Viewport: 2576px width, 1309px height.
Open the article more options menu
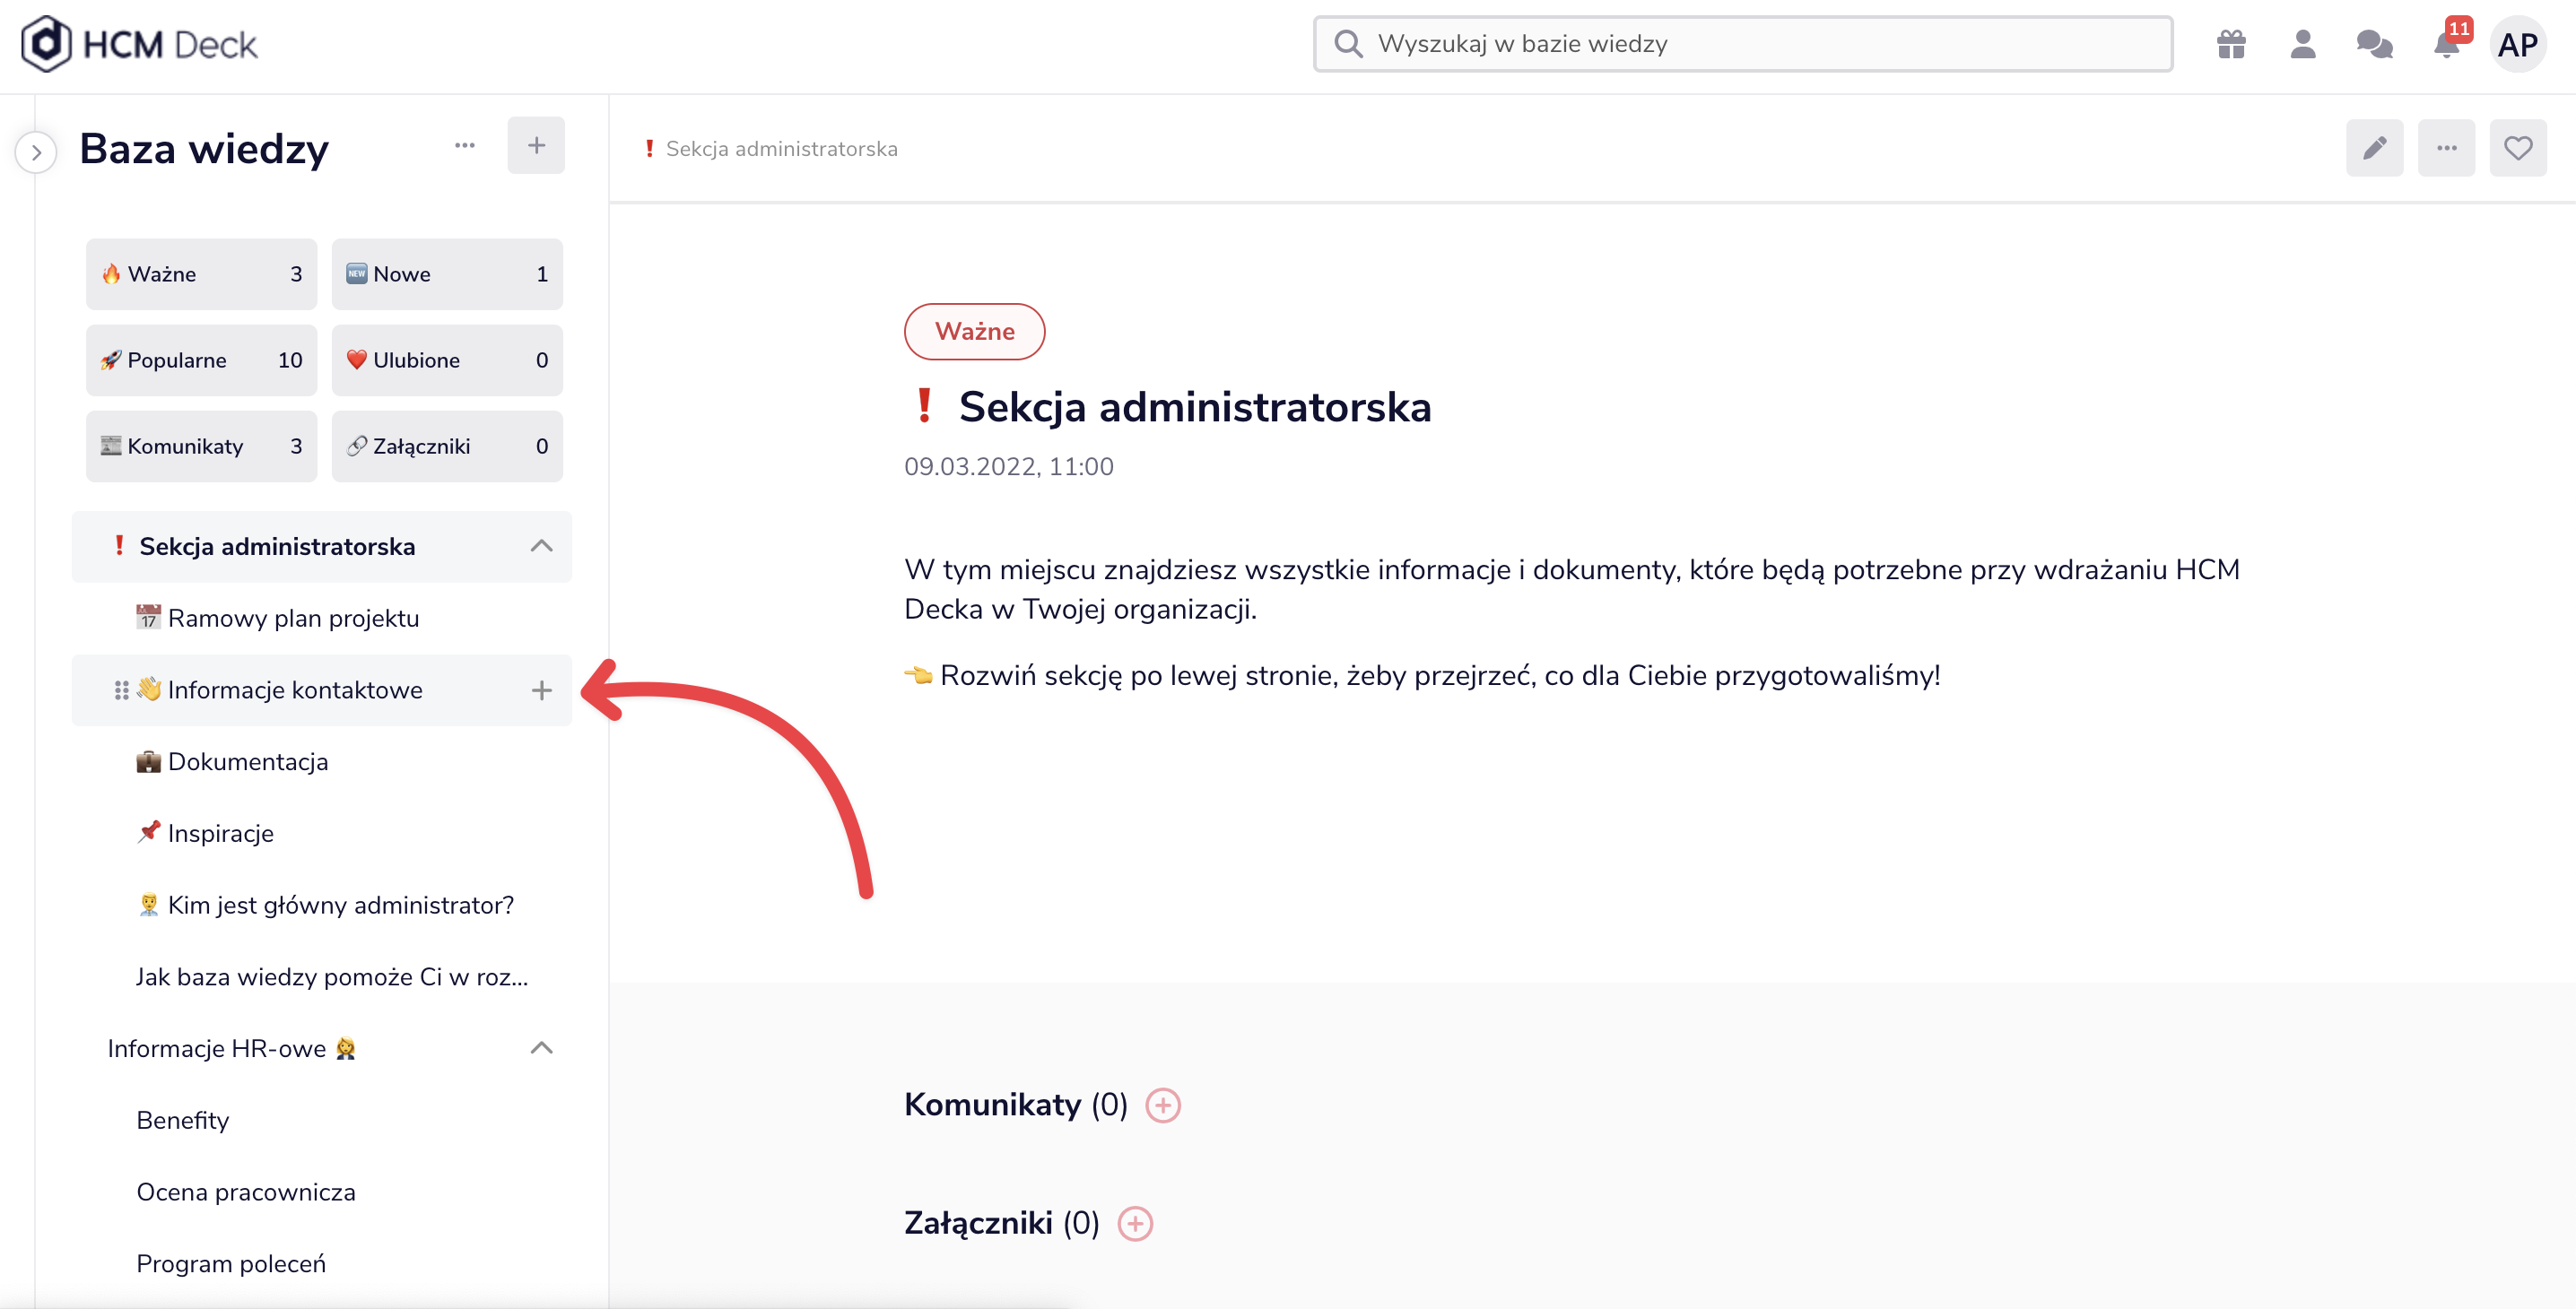coord(2446,148)
